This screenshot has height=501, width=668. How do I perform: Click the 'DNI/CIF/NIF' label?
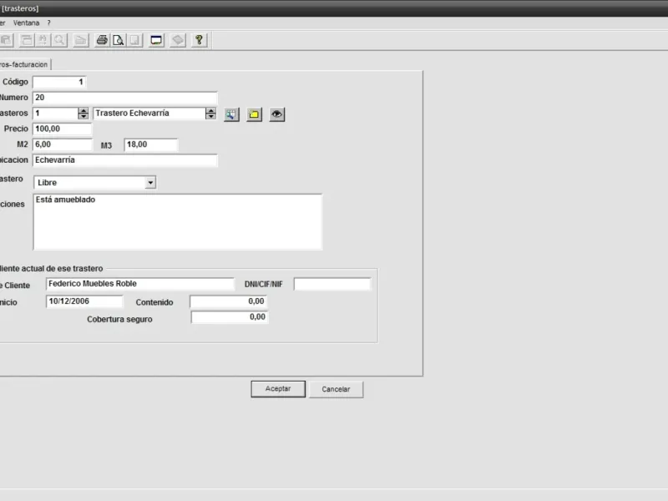[263, 284]
